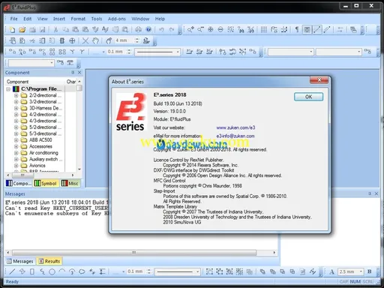Viewport: 384px width, 288px height.
Task: Select the Line drawing tool in bottom toolbar
Action: click(x=12, y=271)
